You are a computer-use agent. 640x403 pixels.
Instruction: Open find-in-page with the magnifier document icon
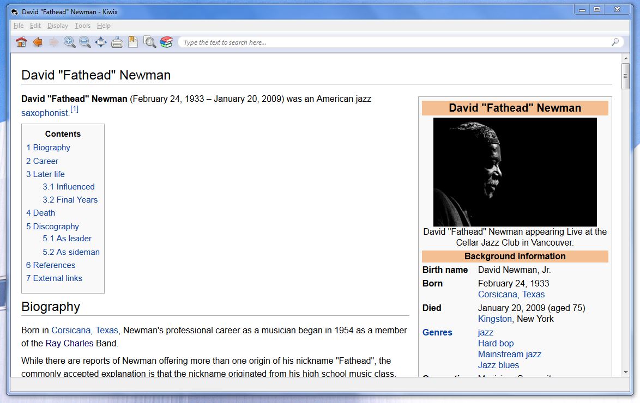coord(150,42)
